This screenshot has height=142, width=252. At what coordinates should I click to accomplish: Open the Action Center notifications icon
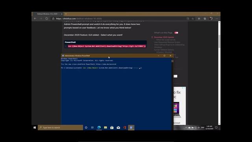[216, 127]
